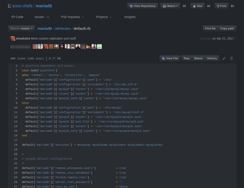244x188 pixels.
Task: Click the View File button
Action: tap(170, 58)
